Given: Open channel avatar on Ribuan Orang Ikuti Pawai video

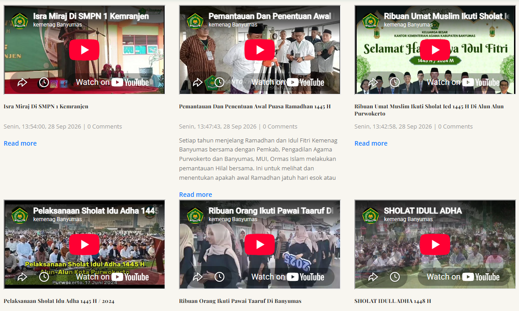Looking at the screenshot, I should (x=195, y=215).
